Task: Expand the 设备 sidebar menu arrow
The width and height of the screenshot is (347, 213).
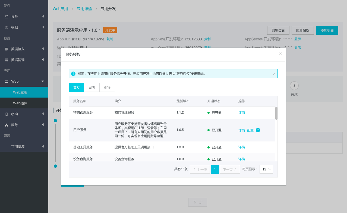Action: pyautogui.click(x=43, y=16)
